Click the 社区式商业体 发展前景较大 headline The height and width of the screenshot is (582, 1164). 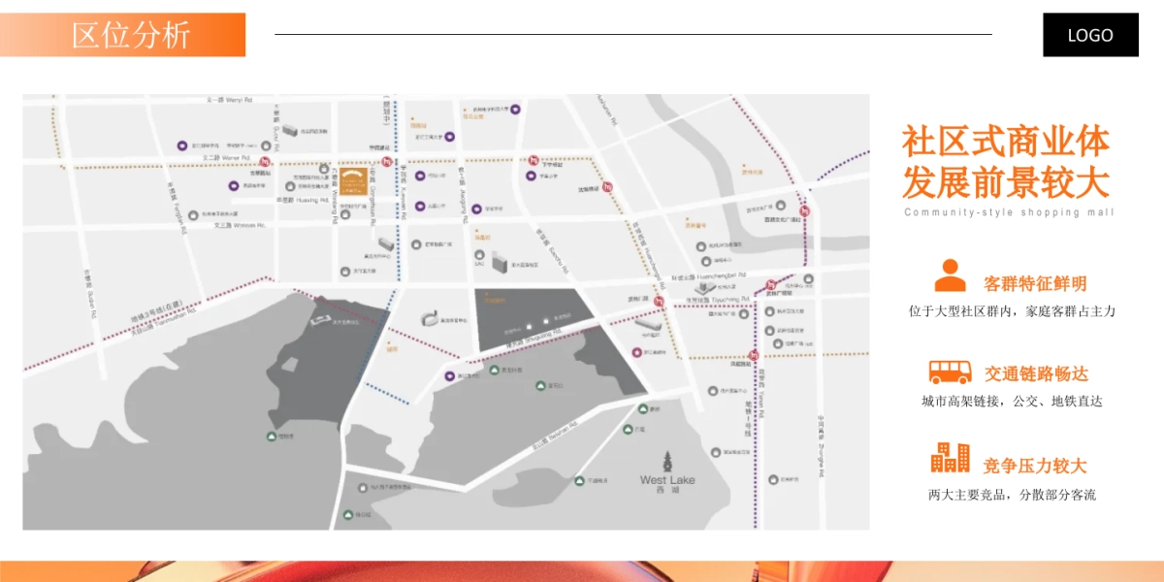pos(1006,161)
